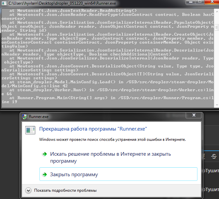219x199 pixels.
Task: Click the text about Windows searching online
Action: 112,139
